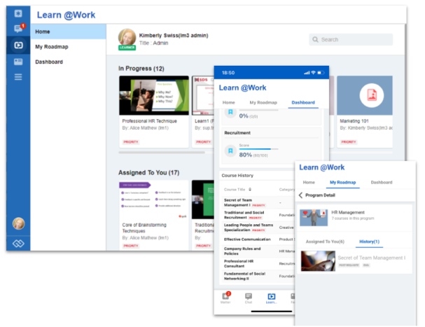Open the feed card icon in the sidebar
Image resolution: width=425 pixels, height=327 pixels.
tap(18, 62)
